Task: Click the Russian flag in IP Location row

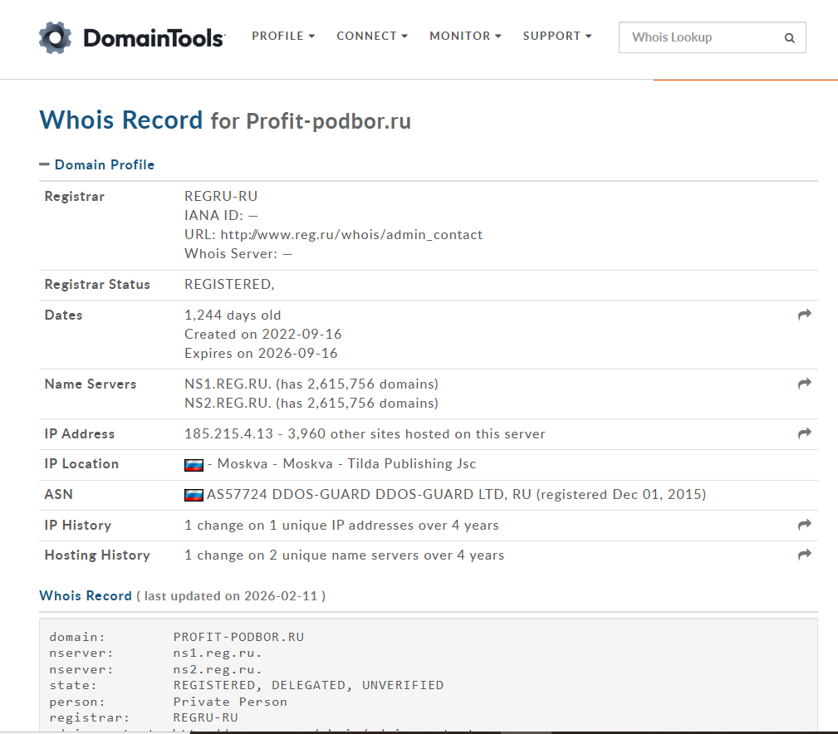Action: click(x=194, y=465)
